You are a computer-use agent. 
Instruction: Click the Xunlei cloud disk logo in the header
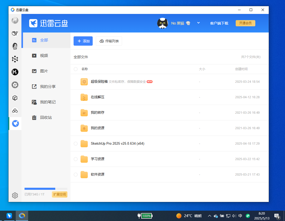48,23
